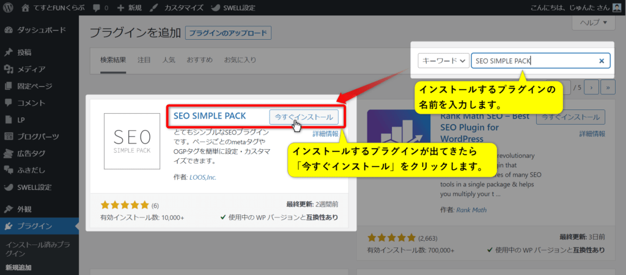
Task: Open author link LOOS,Inc.
Action: point(202,177)
